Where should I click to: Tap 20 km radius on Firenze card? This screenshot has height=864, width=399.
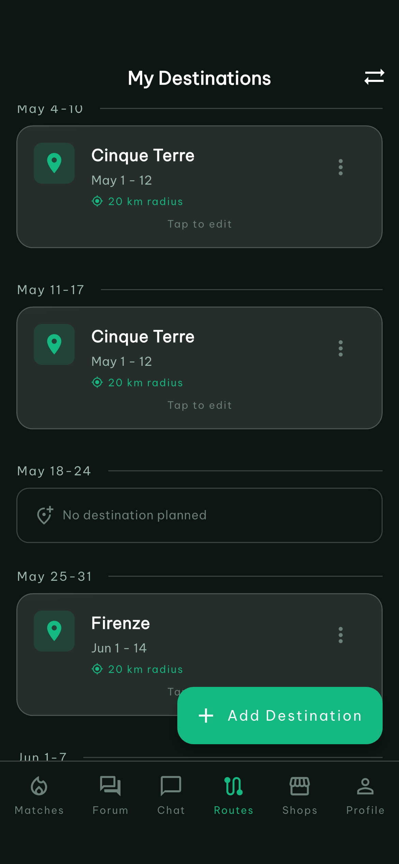pos(137,669)
